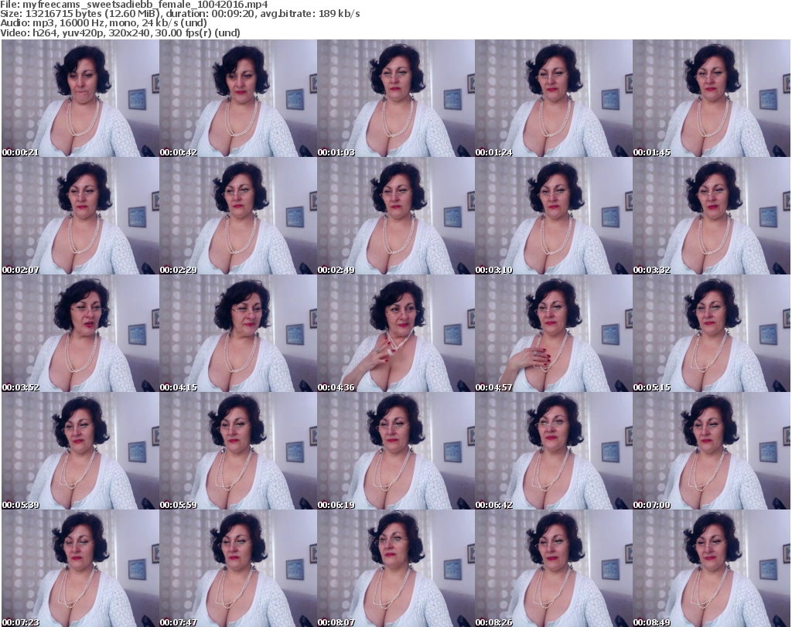
Task: Click the Audio info line in header
Action: coord(104,23)
